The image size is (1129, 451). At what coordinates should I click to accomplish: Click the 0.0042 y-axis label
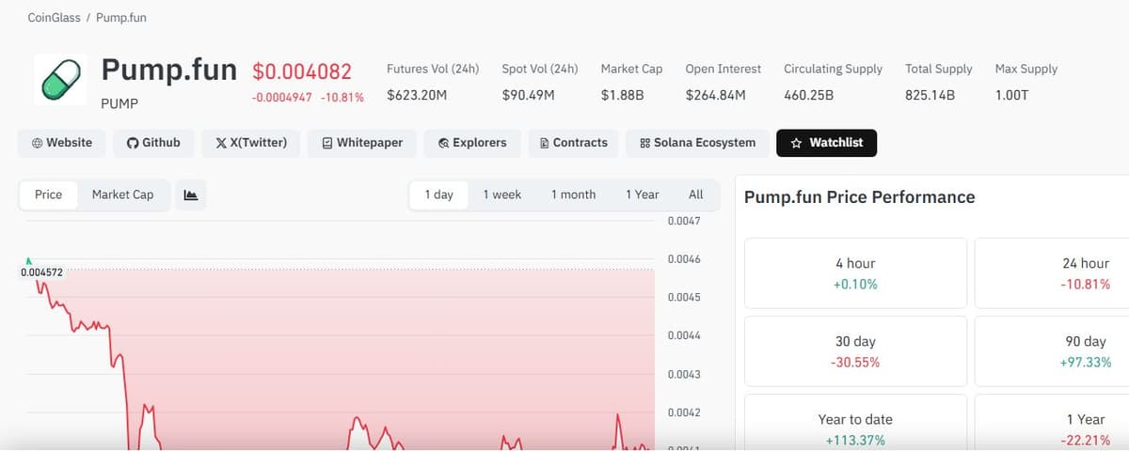684,413
